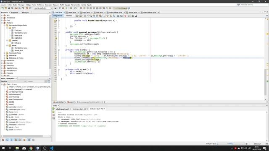Toggle Show Non-Public Members navigator filter

[16, 140]
